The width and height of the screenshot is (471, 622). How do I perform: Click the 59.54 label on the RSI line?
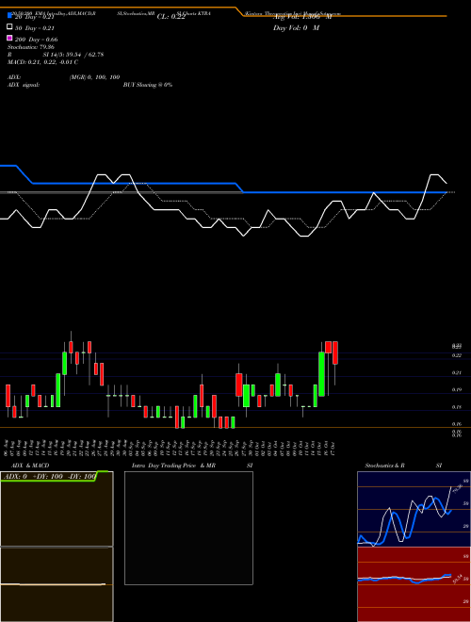(458, 580)
